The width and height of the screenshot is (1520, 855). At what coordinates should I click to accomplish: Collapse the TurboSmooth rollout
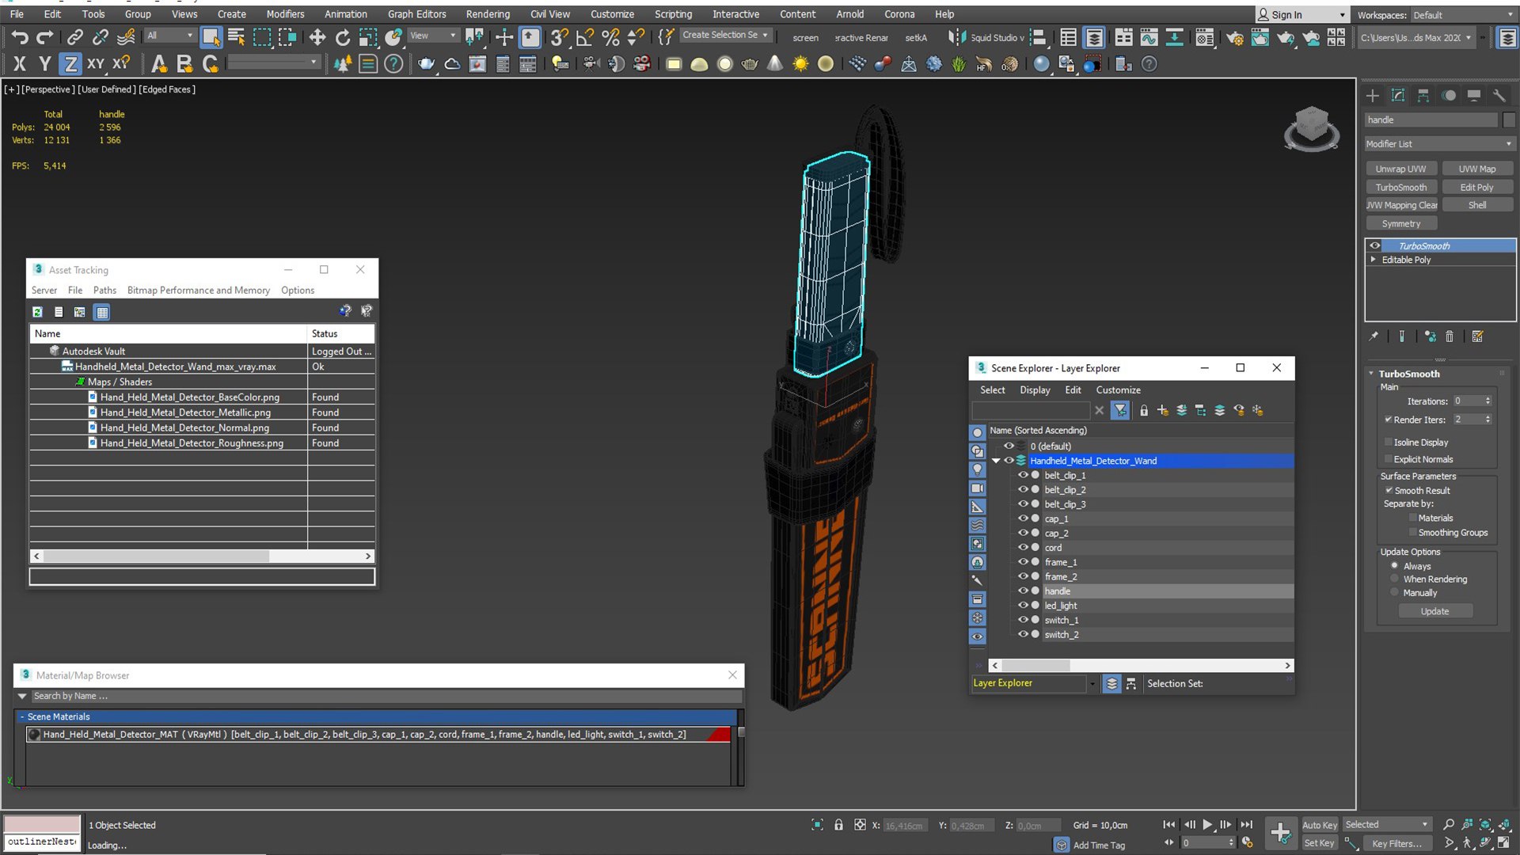[1372, 374]
